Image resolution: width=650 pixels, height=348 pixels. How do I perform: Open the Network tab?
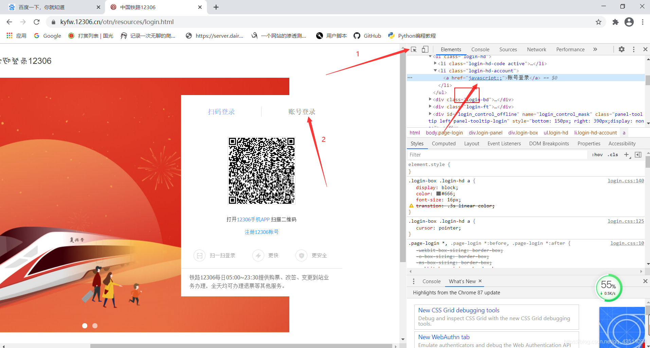(537, 50)
